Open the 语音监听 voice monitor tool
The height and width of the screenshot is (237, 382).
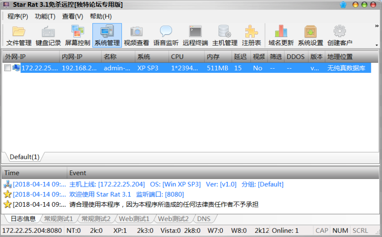pos(166,36)
